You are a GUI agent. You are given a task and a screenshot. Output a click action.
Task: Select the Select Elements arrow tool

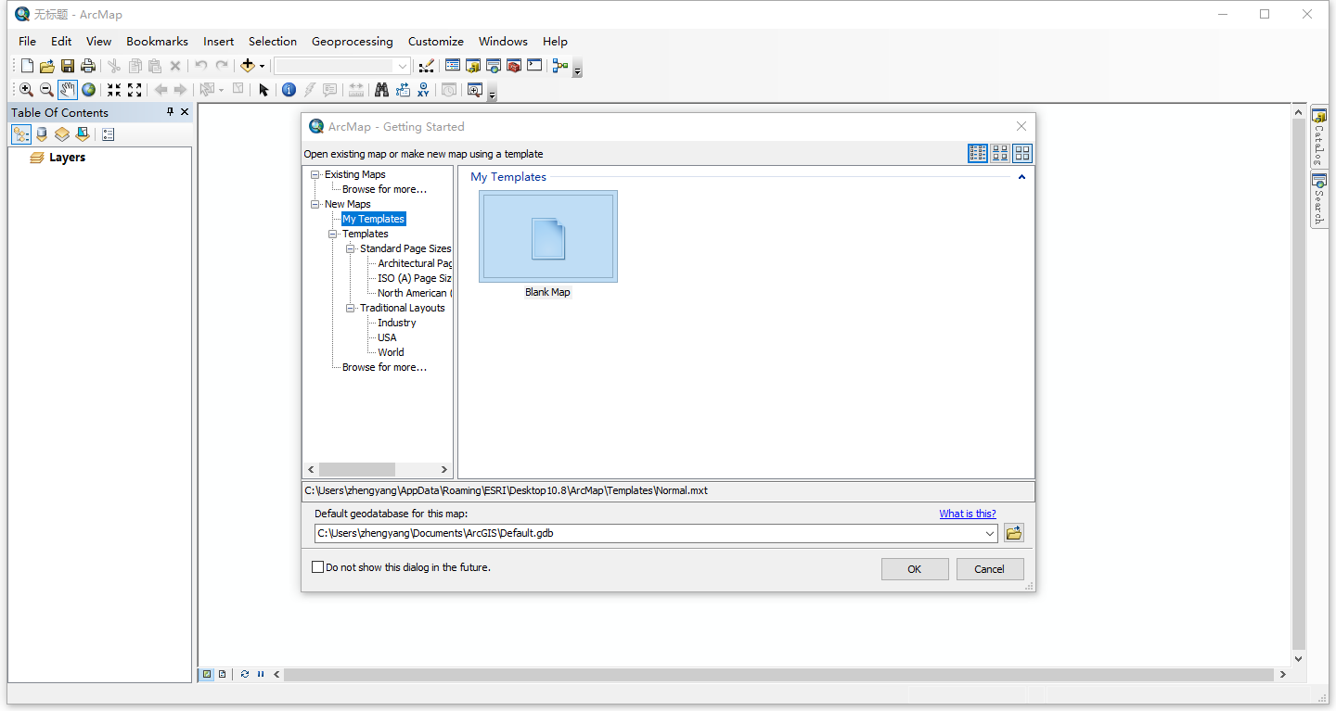(263, 90)
